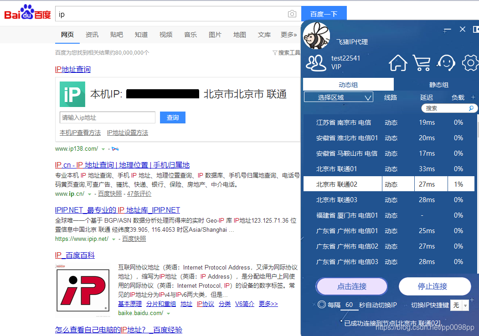Click the Baidu logo
The width and height of the screenshot is (479, 336).
coord(27,12)
